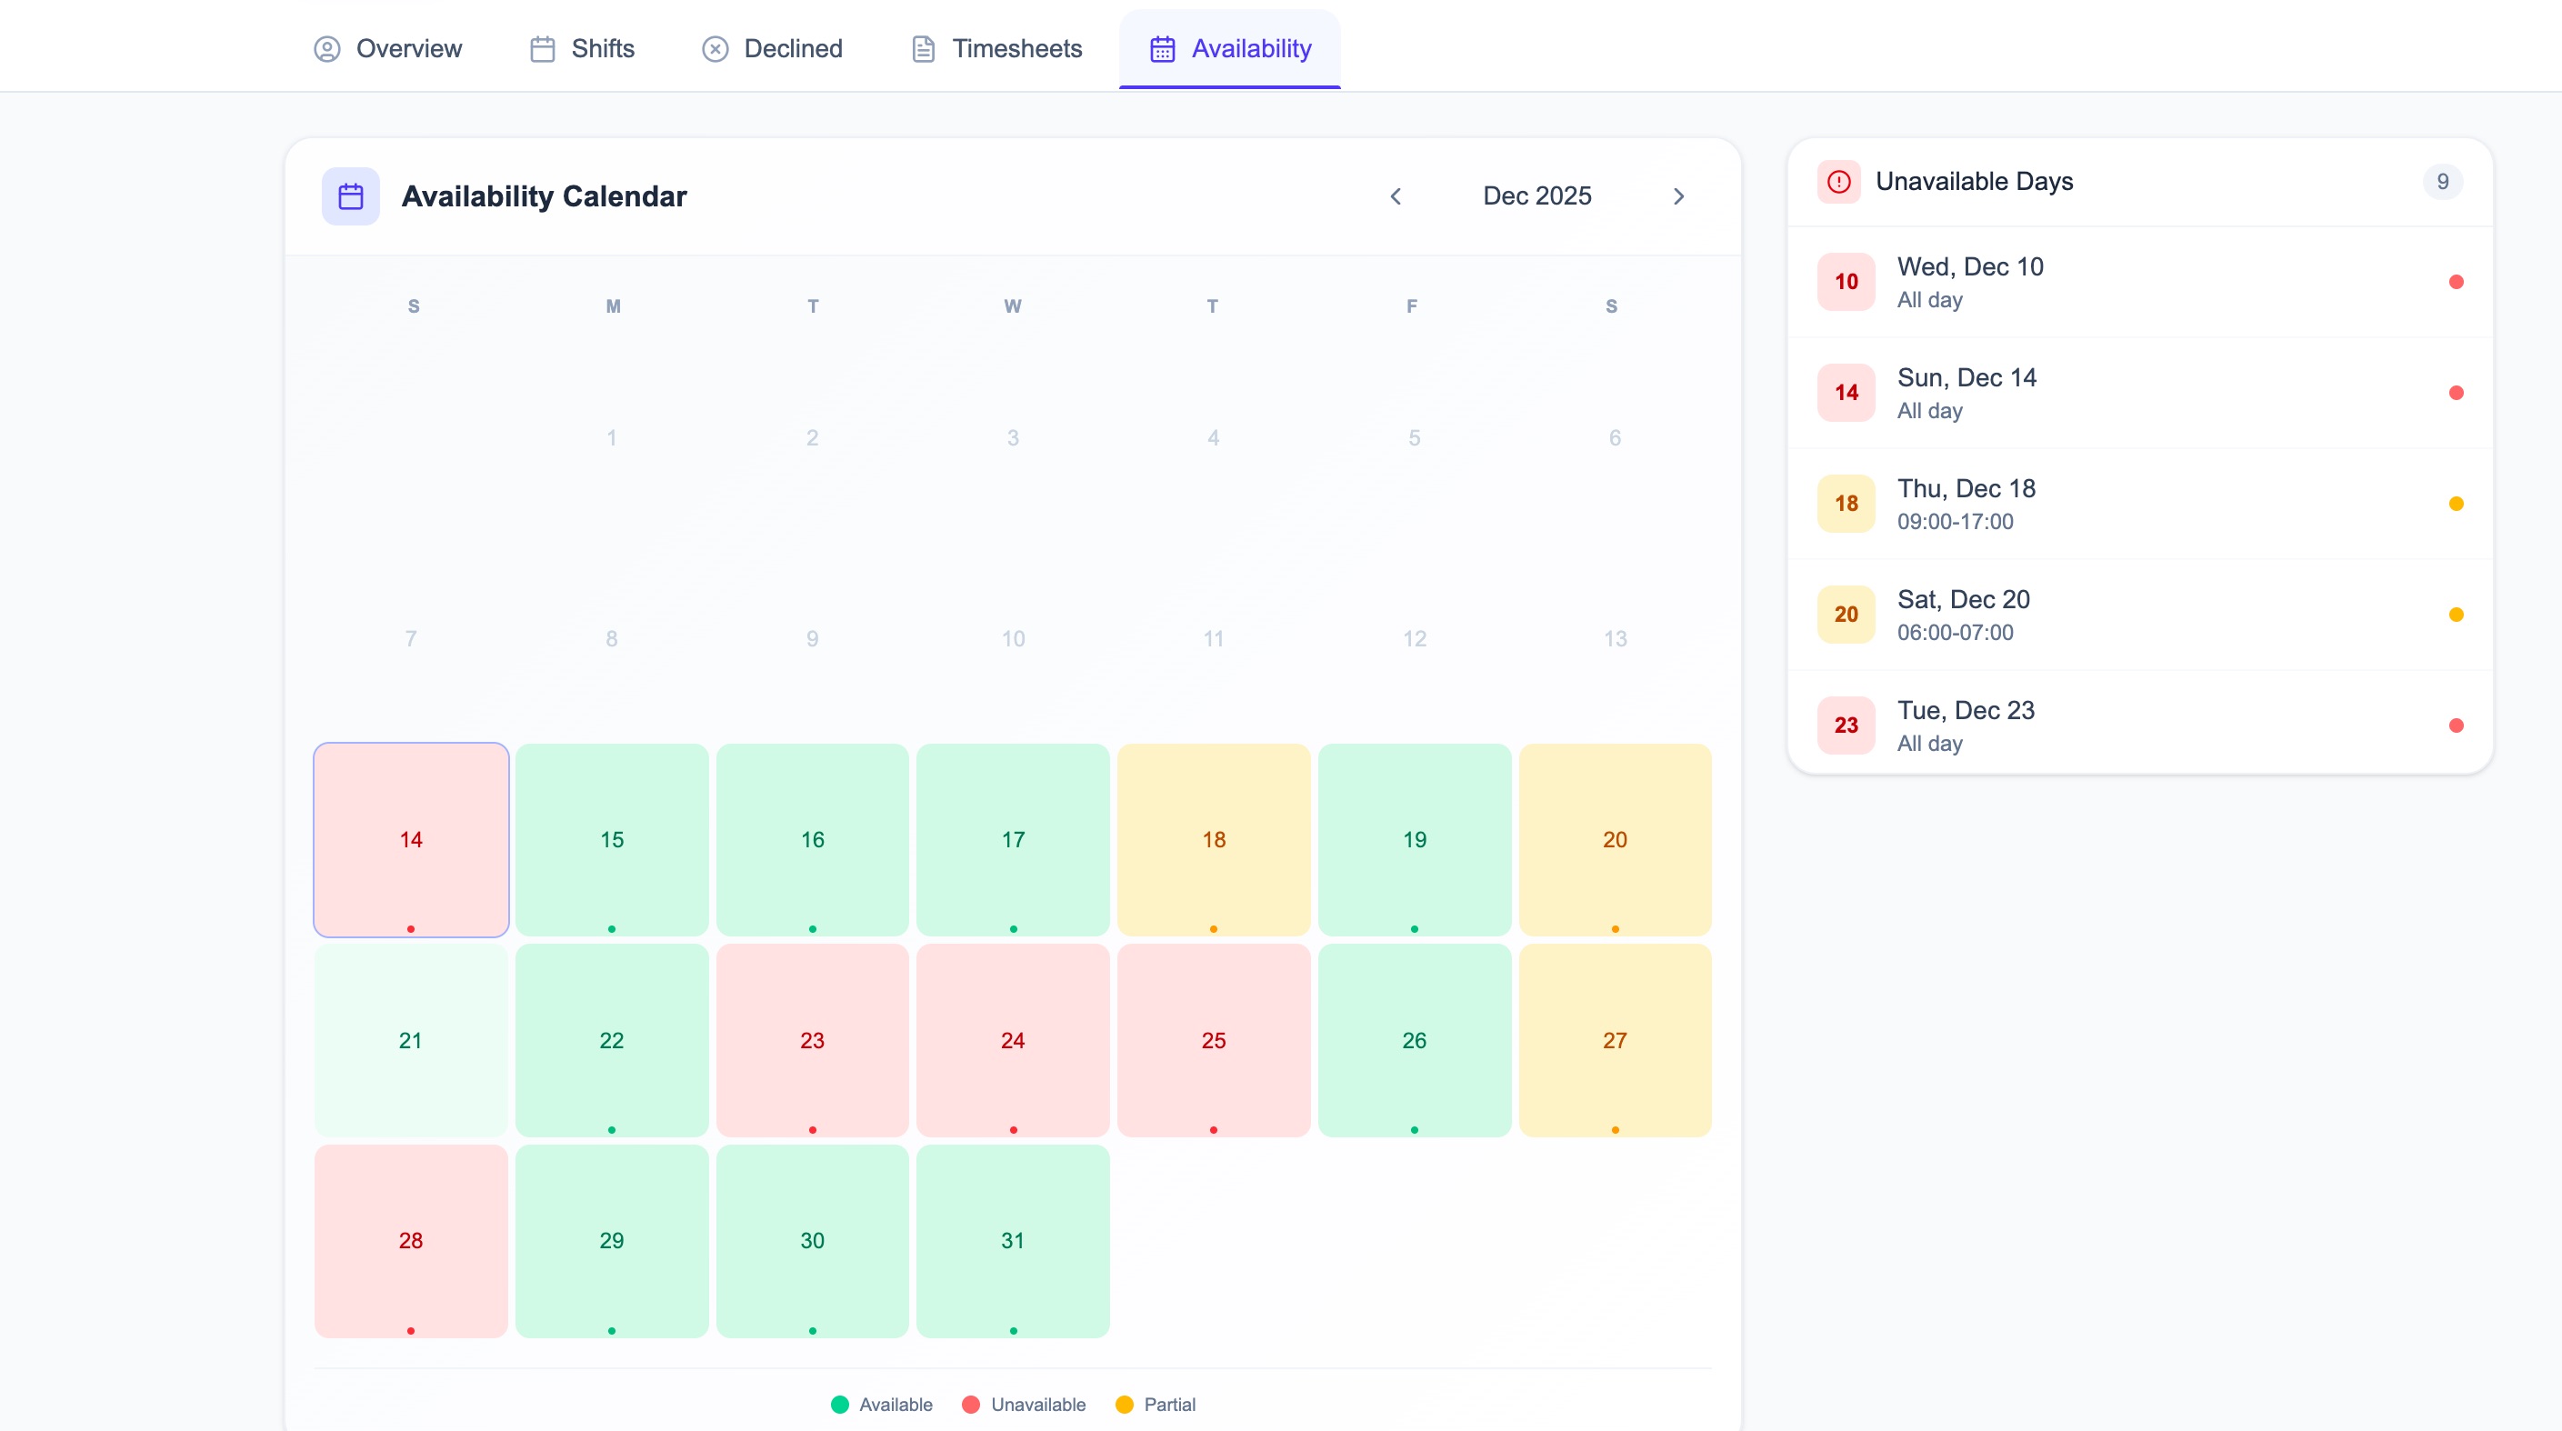Click the unavailable days count badge 9
The height and width of the screenshot is (1431, 2562).
(2442, 182)
